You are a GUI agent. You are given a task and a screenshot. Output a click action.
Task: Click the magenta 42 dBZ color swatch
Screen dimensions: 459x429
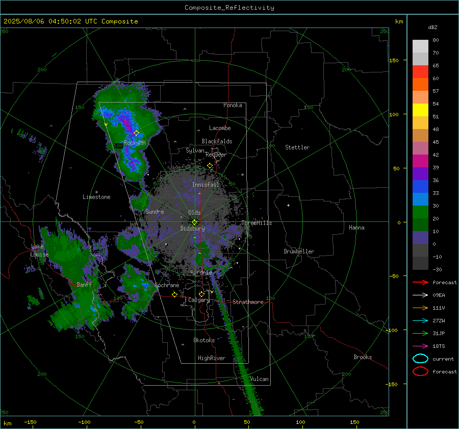[420, 161]
